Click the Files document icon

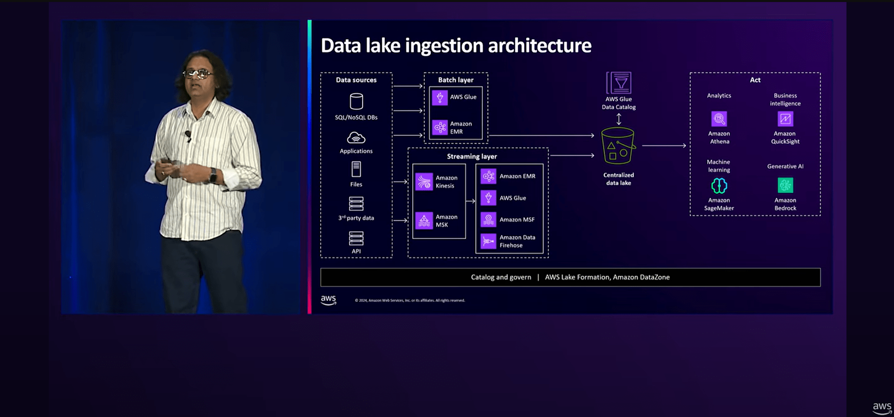[356, 169]
